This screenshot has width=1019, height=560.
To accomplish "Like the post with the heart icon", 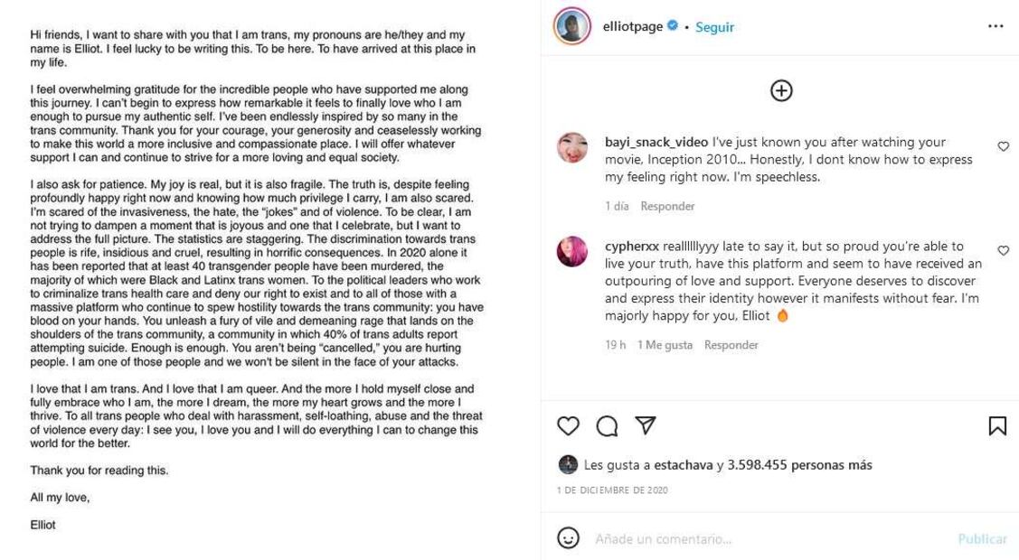I will coord(568,425).
